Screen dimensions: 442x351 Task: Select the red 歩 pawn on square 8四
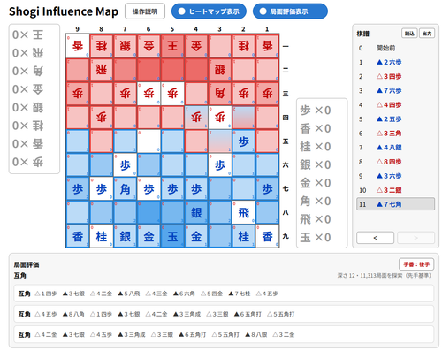pos(102,118)
